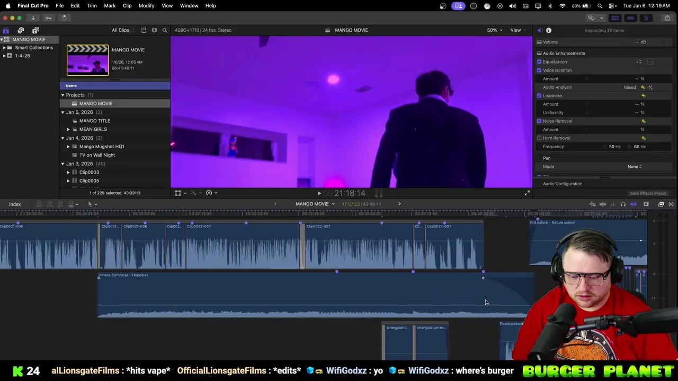This screenshot has width=678, height=381.
Task: Toggle the Browser display button
Action: pos(615,18)
